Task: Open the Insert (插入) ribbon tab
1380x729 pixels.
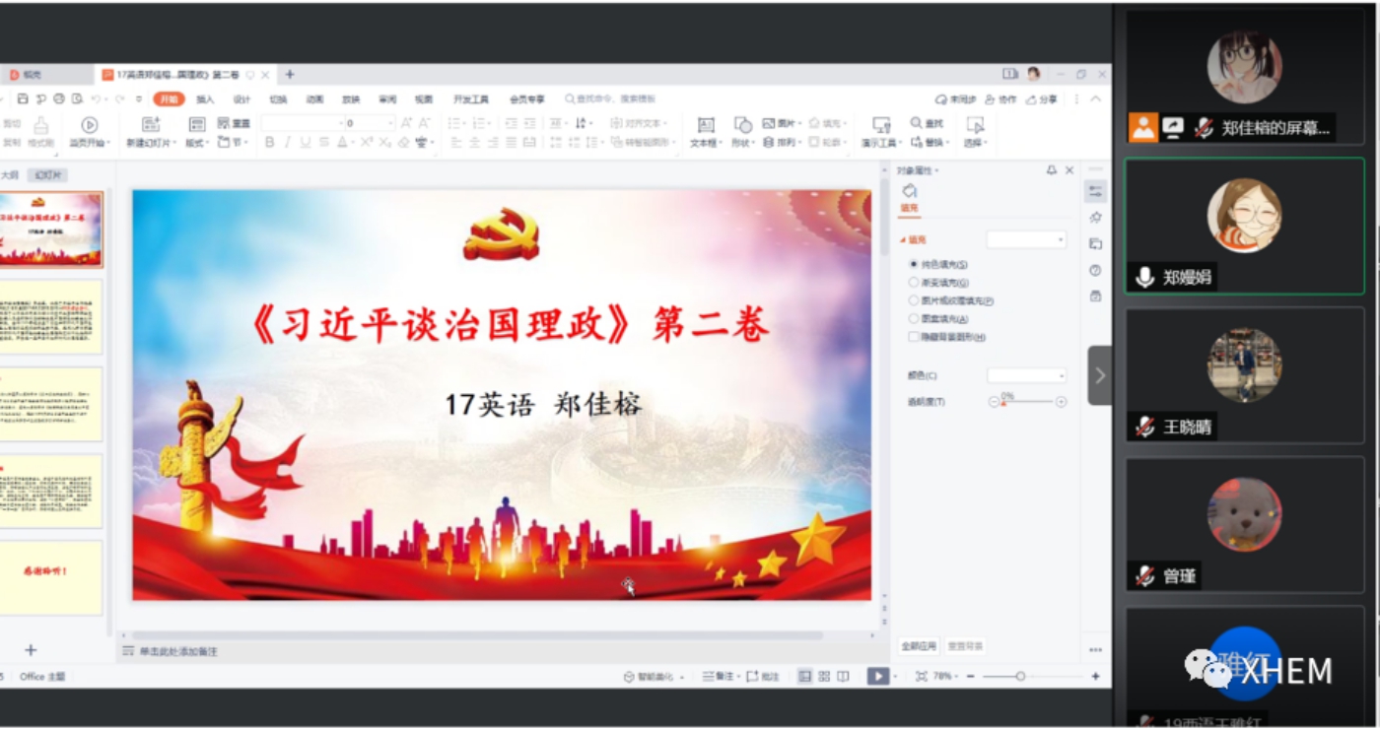Action: pyautogui.click(x=205, y=99)
